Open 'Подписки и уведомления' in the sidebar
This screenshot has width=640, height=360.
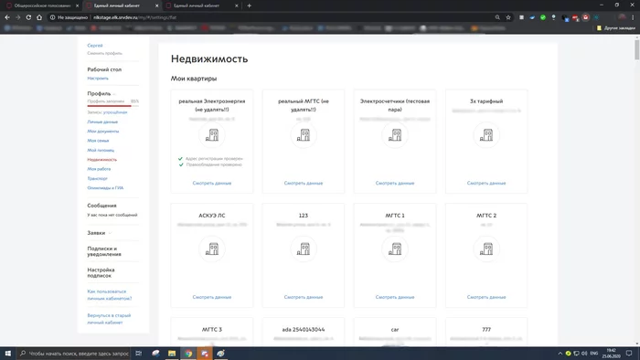[x=103, y=251]
